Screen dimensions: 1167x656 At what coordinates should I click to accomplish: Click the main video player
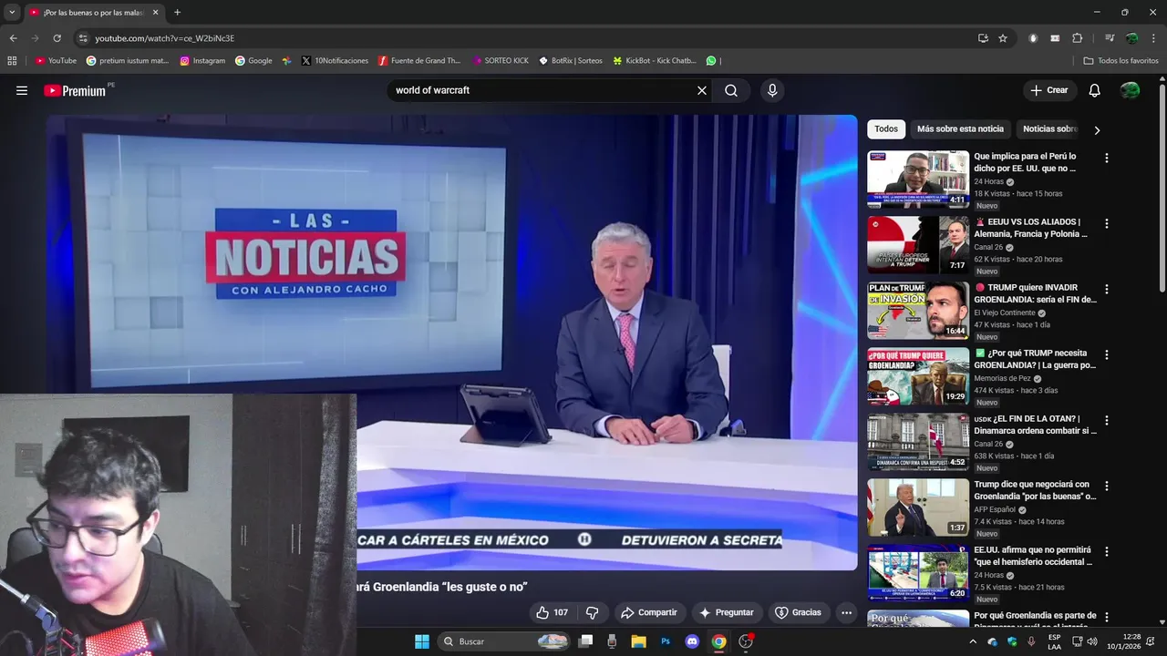[452, 343]
